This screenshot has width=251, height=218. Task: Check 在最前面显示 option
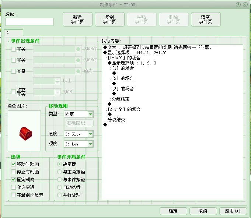tap(13, 195)
